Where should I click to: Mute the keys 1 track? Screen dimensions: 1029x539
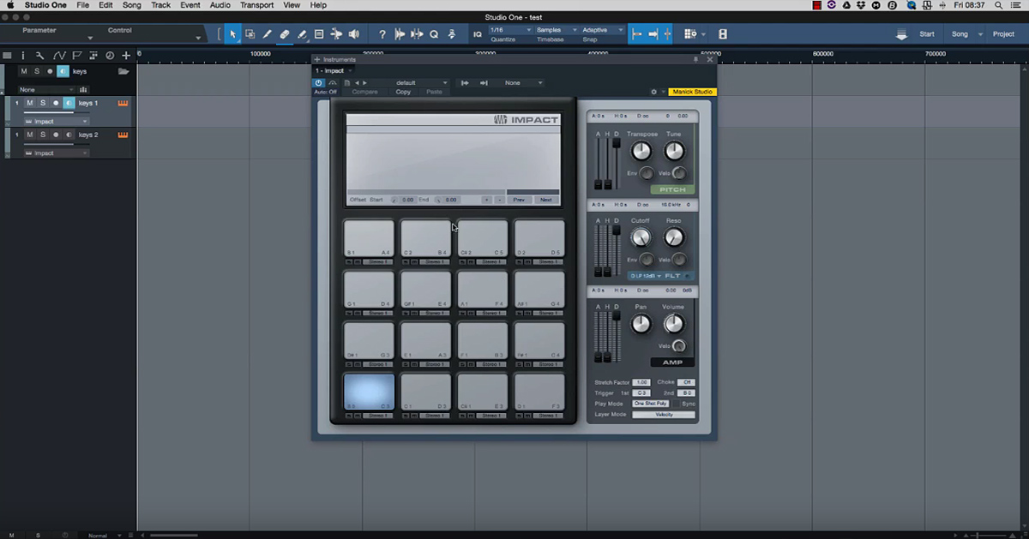(29, 103)
